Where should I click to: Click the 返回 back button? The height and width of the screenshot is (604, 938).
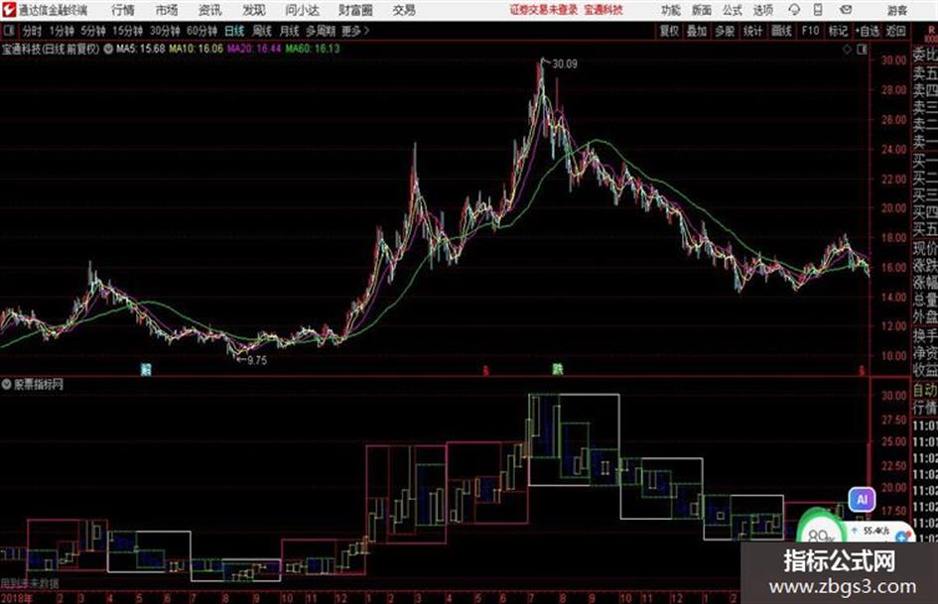[896, 31]
